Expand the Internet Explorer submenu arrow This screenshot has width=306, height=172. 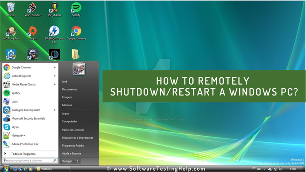tap(55, 76)
